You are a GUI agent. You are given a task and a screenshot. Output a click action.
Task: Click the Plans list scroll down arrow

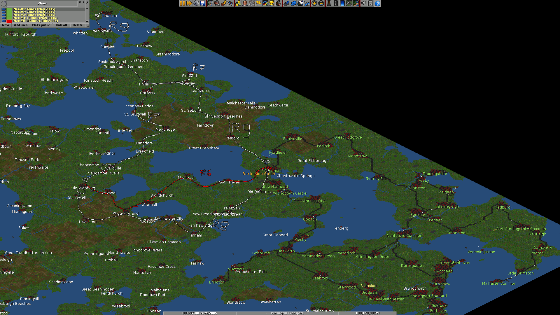87,22
